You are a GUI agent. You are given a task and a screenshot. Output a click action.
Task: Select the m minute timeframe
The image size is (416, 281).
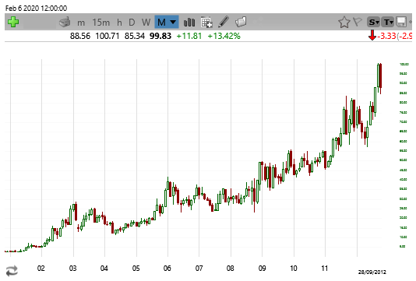click(x=81, y=23)
